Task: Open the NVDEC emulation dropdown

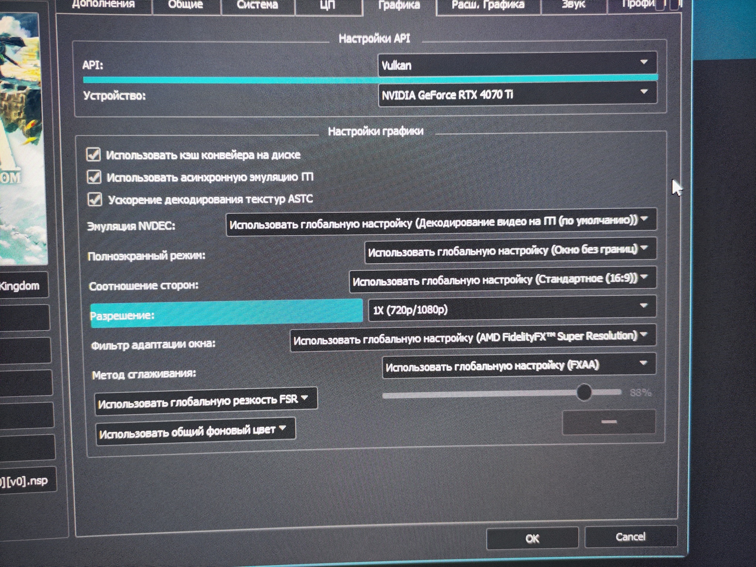Action: tap(441, 222)
